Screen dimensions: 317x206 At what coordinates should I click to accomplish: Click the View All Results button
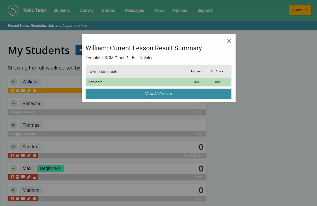pyautogui.click(x=158, y=94)
